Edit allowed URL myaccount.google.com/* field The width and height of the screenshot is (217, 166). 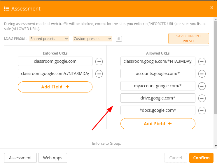click(x=158, y=86)
